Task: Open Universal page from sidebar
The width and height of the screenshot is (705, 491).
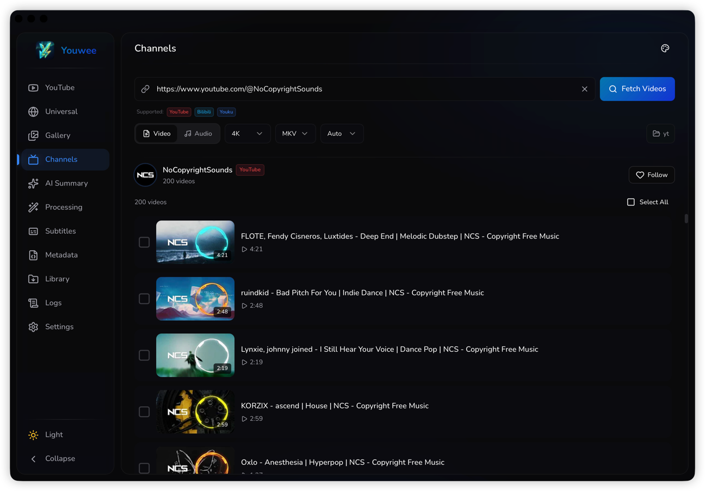Action: pos(66,111)
